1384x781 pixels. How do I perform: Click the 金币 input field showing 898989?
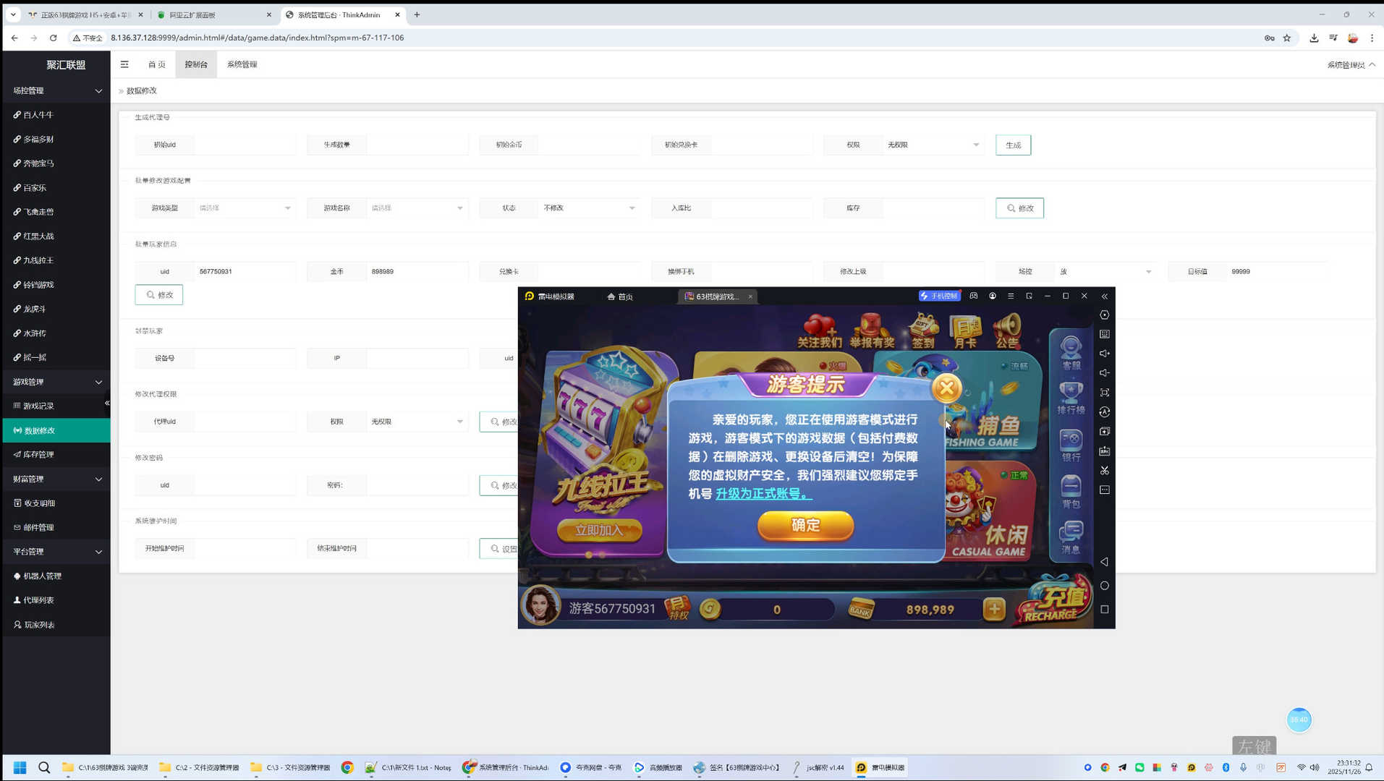point(416,272)
